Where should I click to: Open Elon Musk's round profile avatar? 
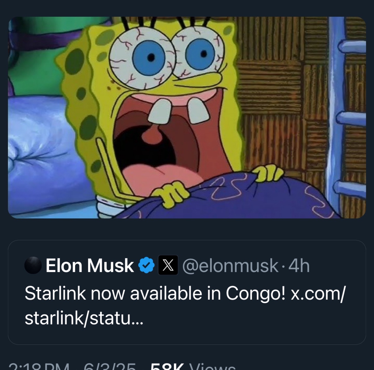pos(33,265)
